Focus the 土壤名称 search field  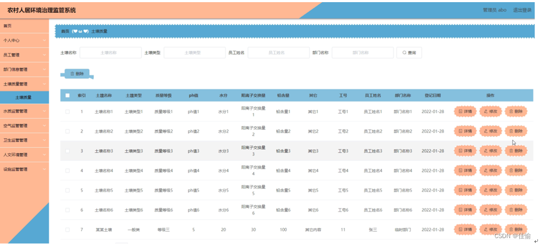pos(110,53)
